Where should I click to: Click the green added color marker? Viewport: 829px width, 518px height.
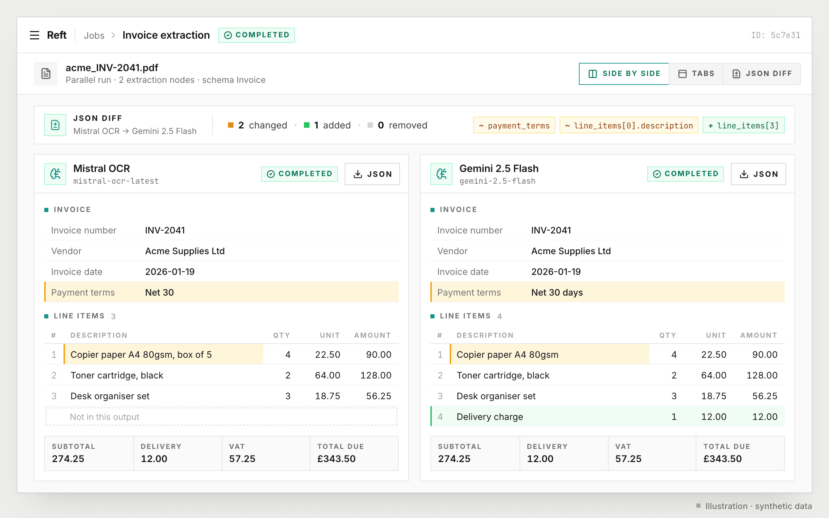(x=307, y=125)
